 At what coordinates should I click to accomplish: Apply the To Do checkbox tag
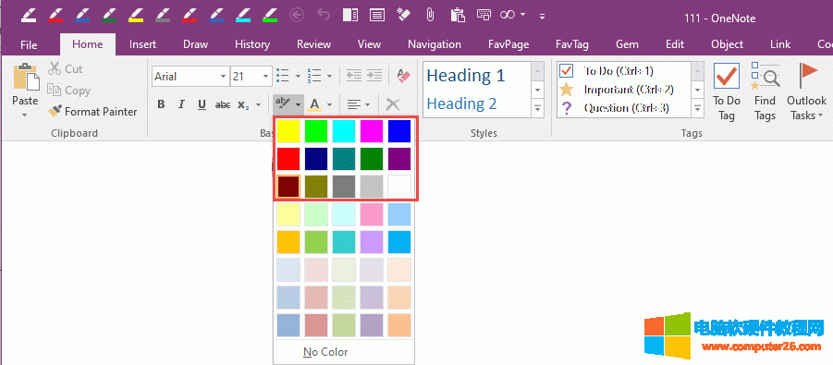click(x=606, y=70)
